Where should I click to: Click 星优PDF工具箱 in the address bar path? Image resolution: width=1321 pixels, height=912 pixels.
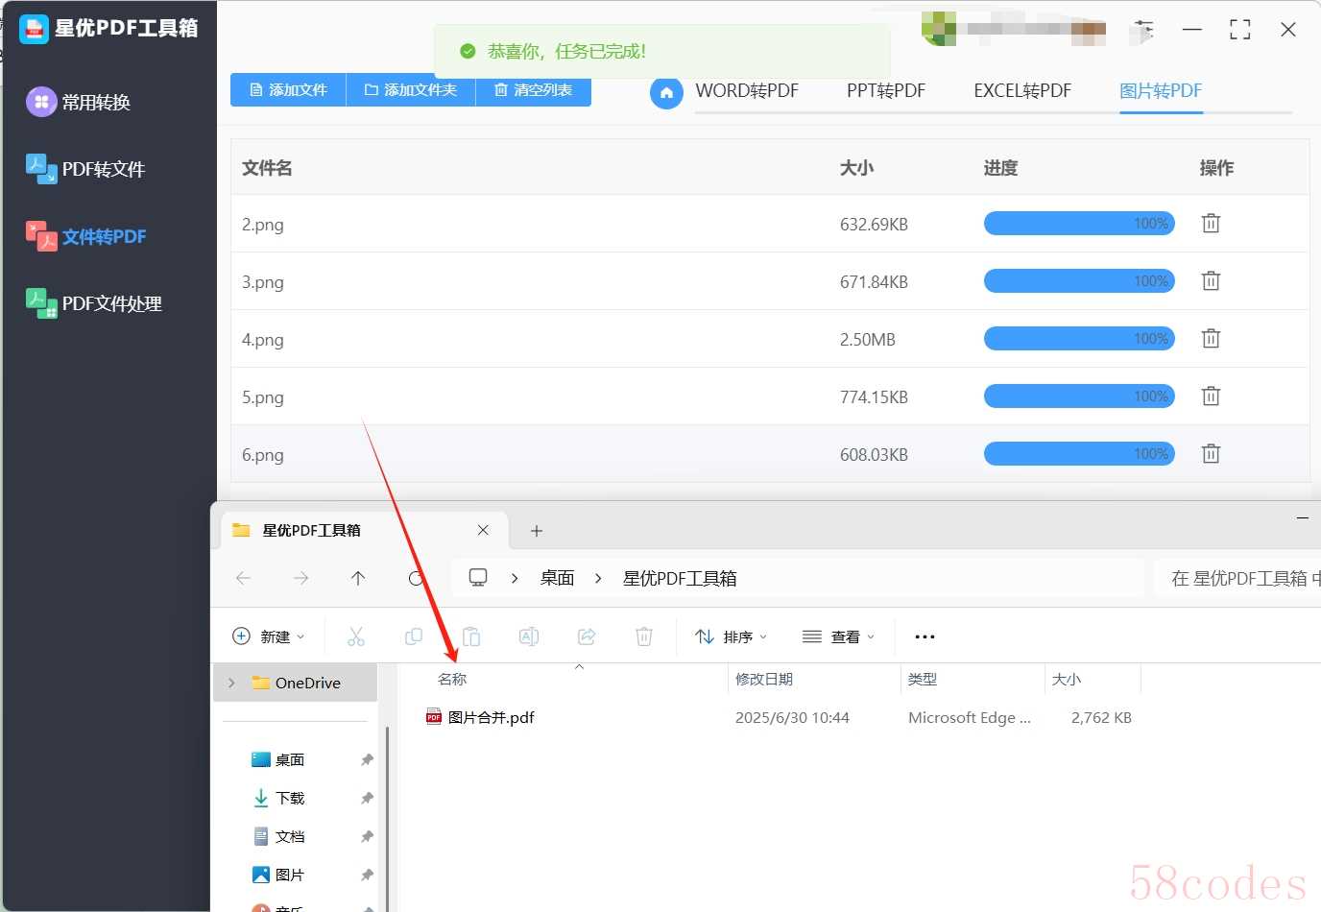tap(680, 578)
